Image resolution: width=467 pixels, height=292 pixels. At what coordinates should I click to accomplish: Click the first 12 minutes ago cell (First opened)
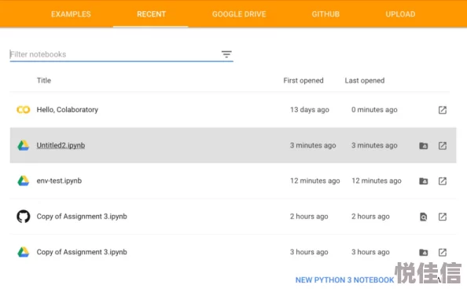pyautogui.click(x=314, y=181)
